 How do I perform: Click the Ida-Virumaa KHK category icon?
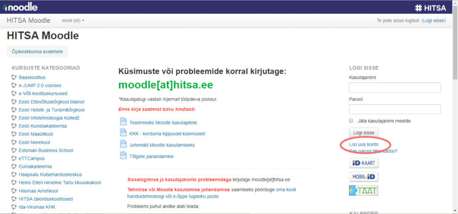point(14,207)
